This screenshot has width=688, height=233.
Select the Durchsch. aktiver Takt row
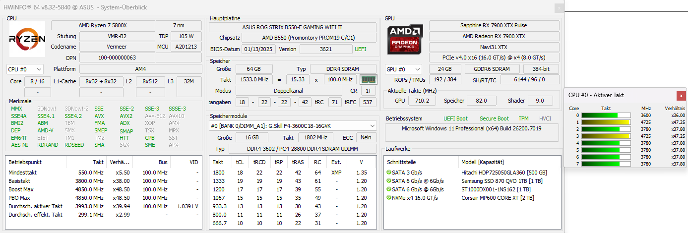coord(103,206)
